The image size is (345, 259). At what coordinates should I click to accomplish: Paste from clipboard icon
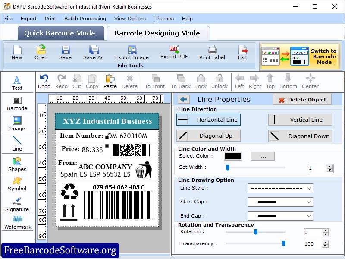110,82
